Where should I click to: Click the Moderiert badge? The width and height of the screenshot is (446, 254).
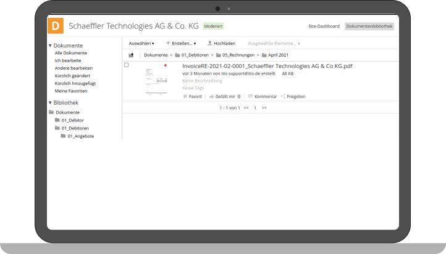(x=213, y=26)
